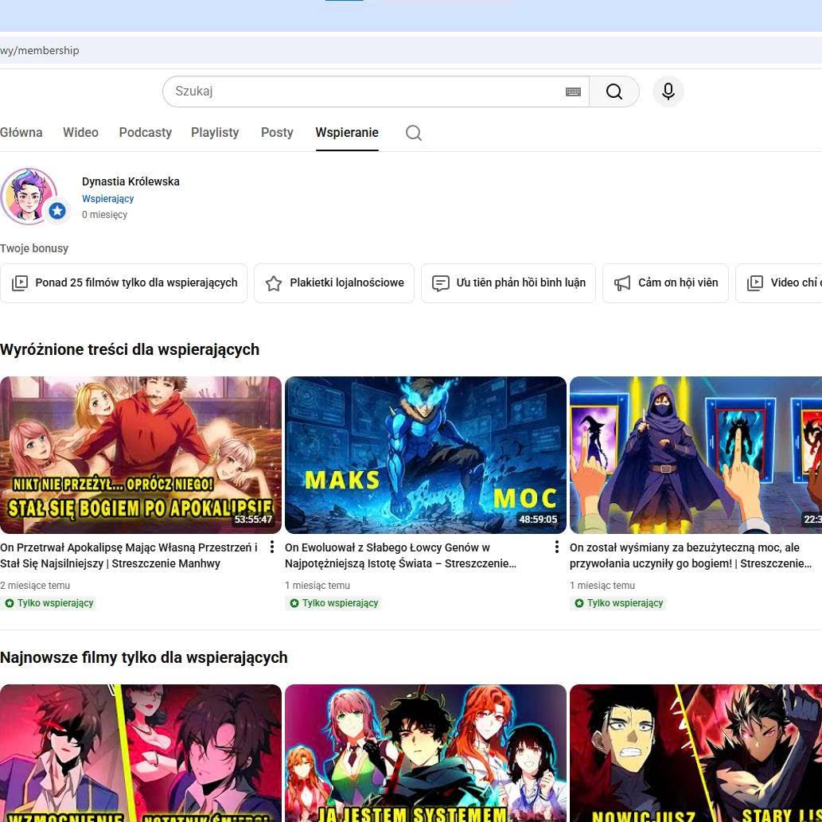Open the NOWICJUSZ video thumbnail
Screen dimensions: 822x822
tap(695, 754)
